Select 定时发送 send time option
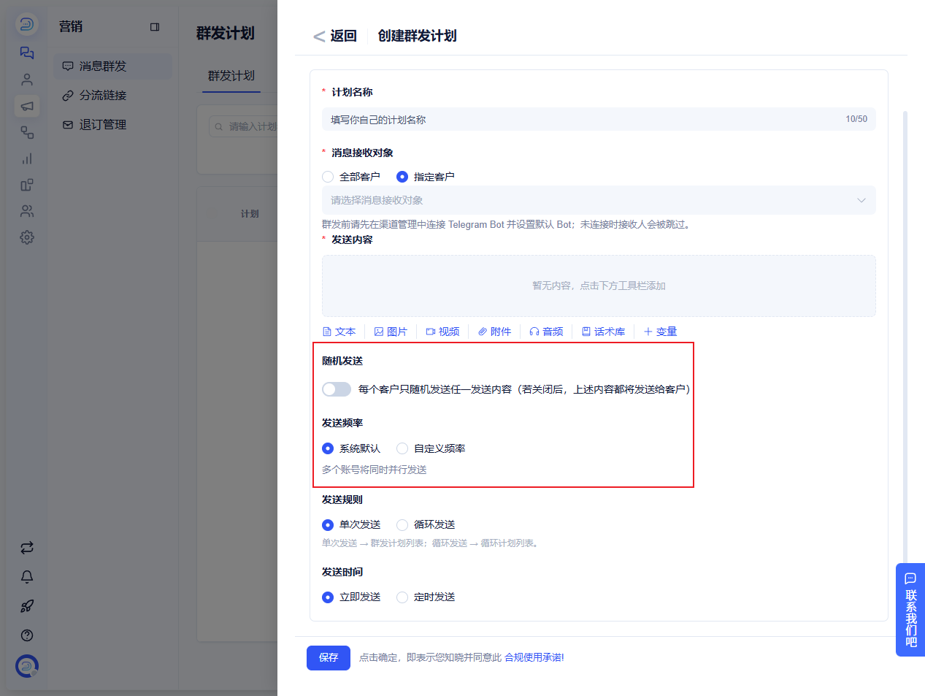The image size is (925, 696). point(426,597)
